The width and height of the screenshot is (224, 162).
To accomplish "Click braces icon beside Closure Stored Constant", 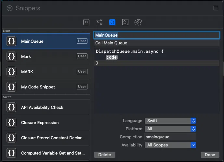I will [x=11, y=138].
